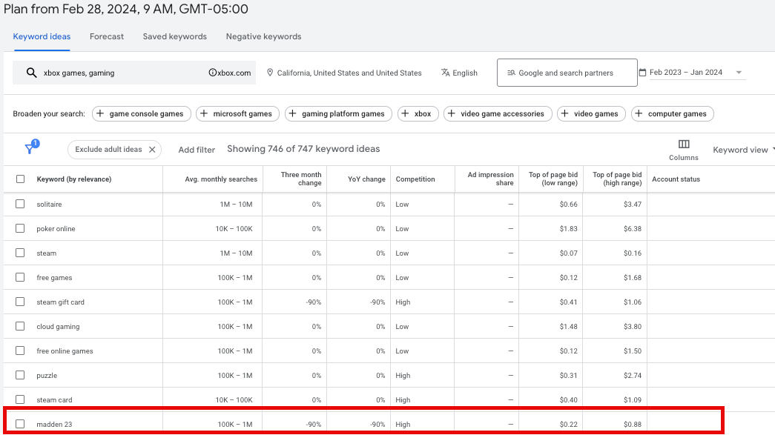The image size is (775, 435).
Task: Click the location pin icon
Action: click(270, 73)
